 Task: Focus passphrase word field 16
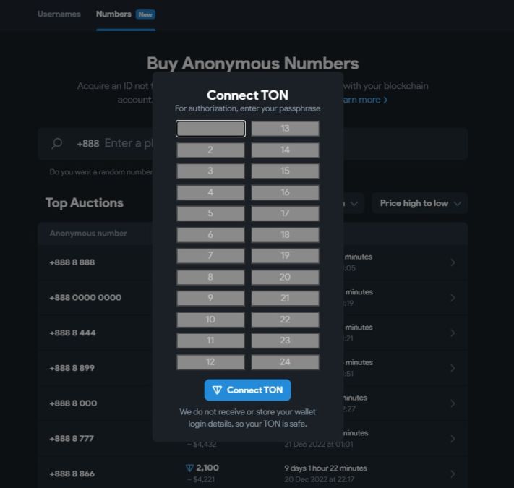[x=285, y=192]
